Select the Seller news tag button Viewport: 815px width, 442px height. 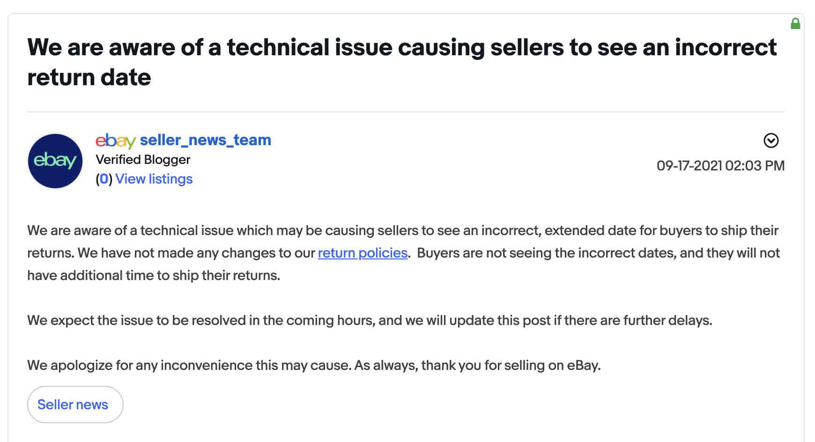[75, 405]
